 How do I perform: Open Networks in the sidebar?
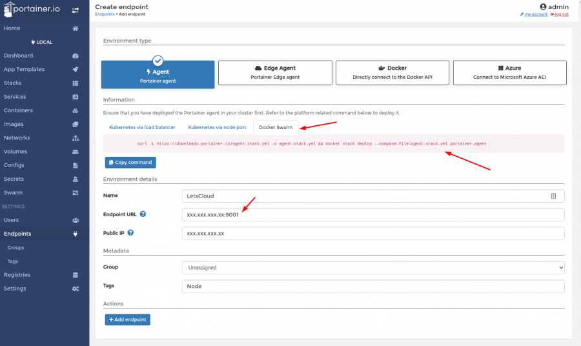(x=45, y=138)
